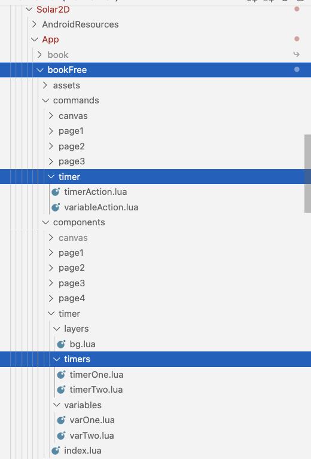
Task: Select the layers folder
Action: coord(76,329)
